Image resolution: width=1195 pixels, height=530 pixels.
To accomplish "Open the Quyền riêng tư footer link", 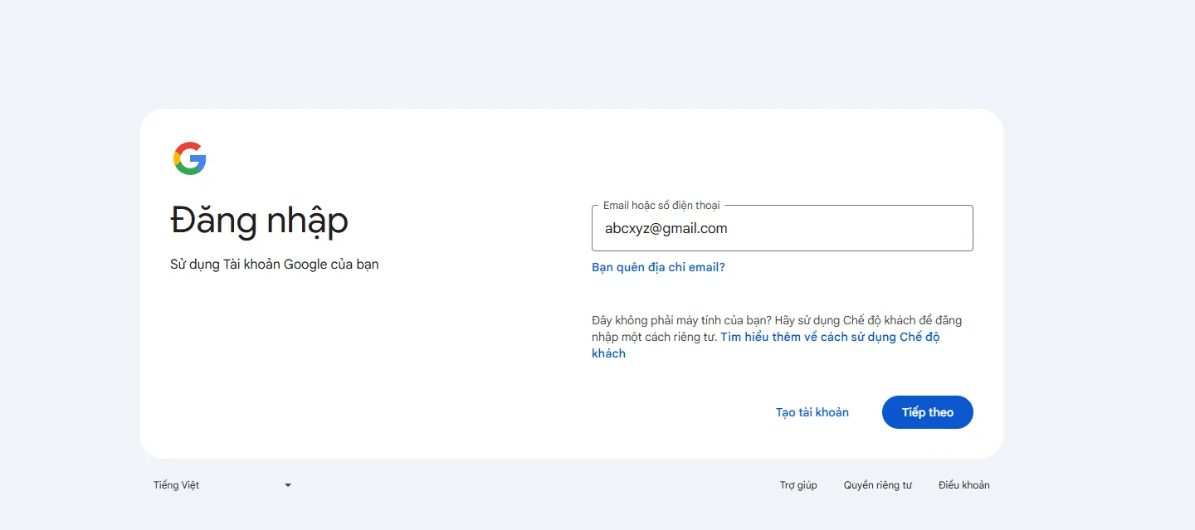I will pyautogui.click(x=877, y=485).
